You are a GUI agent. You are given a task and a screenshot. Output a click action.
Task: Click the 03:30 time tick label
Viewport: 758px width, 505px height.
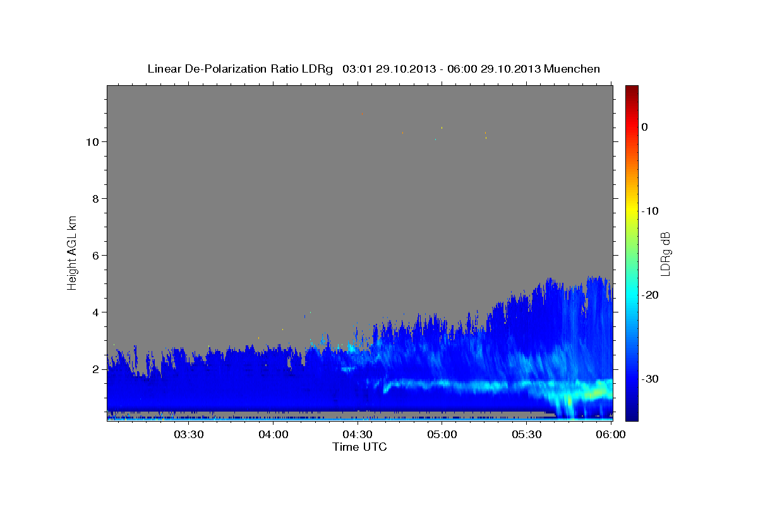click(x=188, y=434)
